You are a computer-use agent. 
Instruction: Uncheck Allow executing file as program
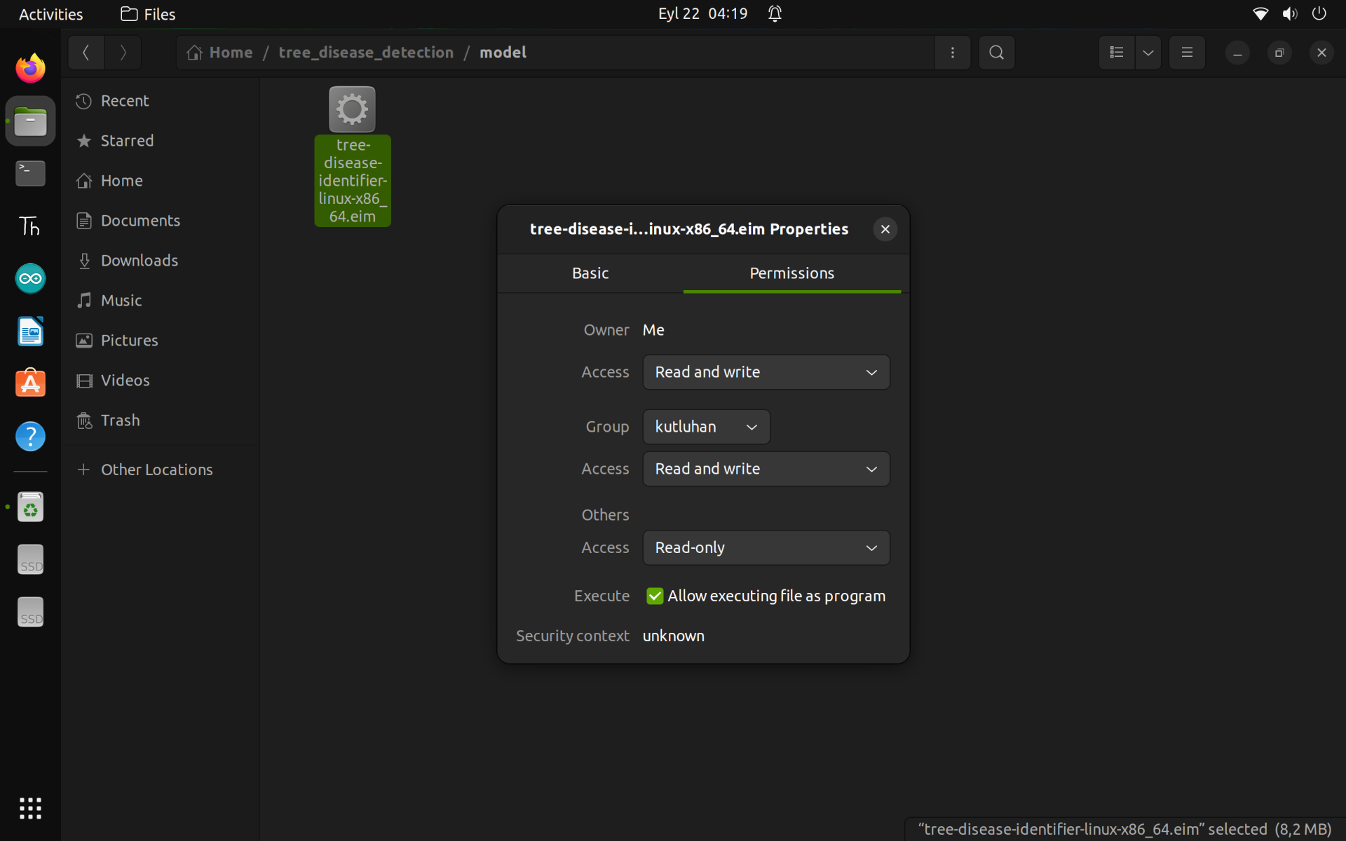pyautogui.click(x=655, y=596)
